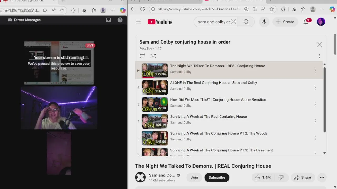The height and width of the screenshot is (189, 337).
Task: Open more actions menu beside Share
Action: click(322, 177)
